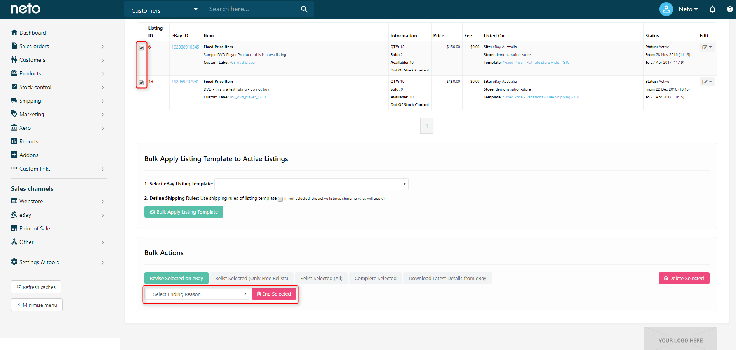The image size is (736, 350).
Task: Click the Other network icon
Action: [x=14, y=242]
